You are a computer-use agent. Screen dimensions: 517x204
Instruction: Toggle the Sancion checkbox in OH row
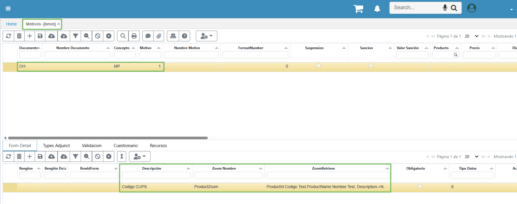371,66
